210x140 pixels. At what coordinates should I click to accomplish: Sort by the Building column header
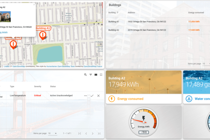pos(113,12)
